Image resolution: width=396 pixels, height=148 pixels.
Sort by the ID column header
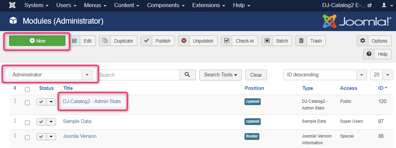click(383, 88)
